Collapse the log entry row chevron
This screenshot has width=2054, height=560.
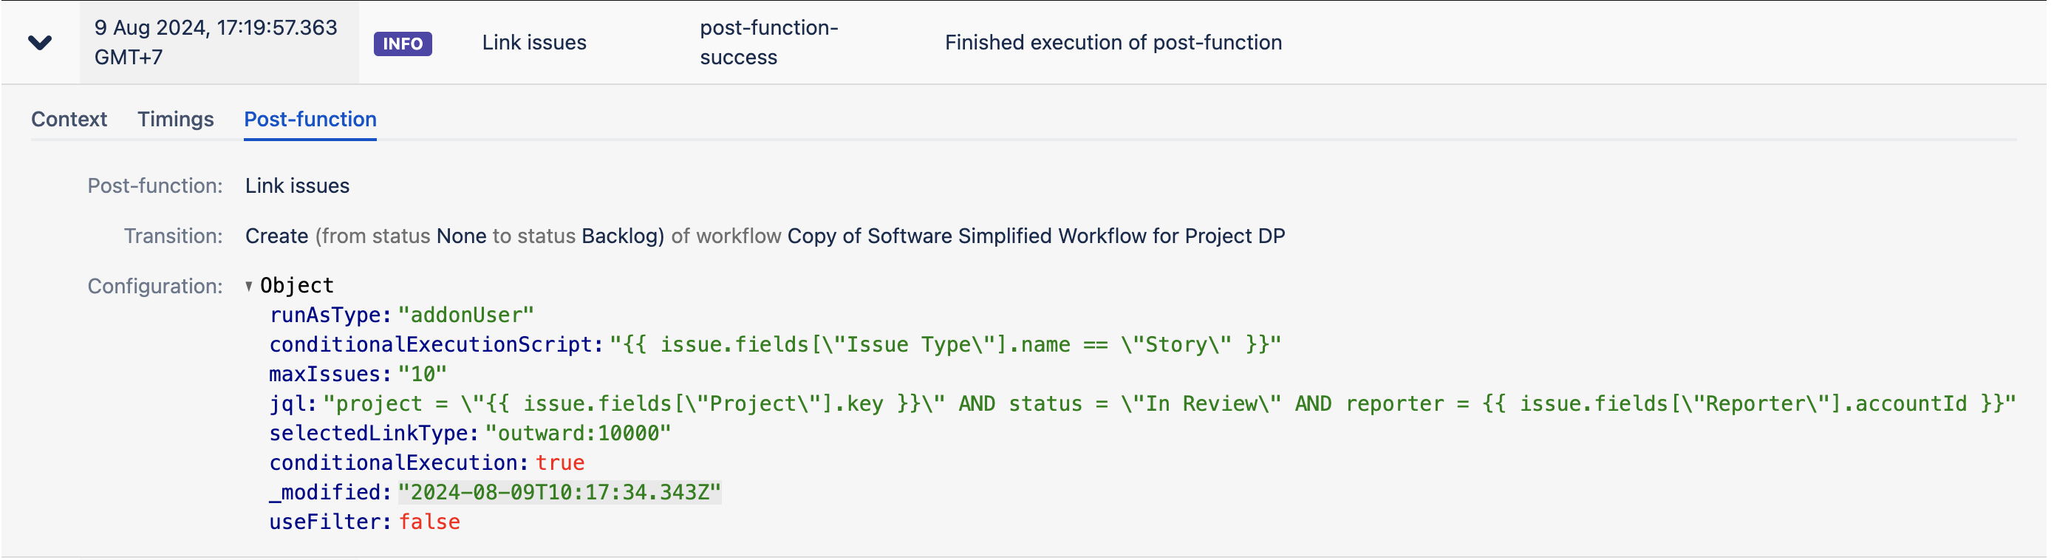pyautogui.click(x=40, y=42)
